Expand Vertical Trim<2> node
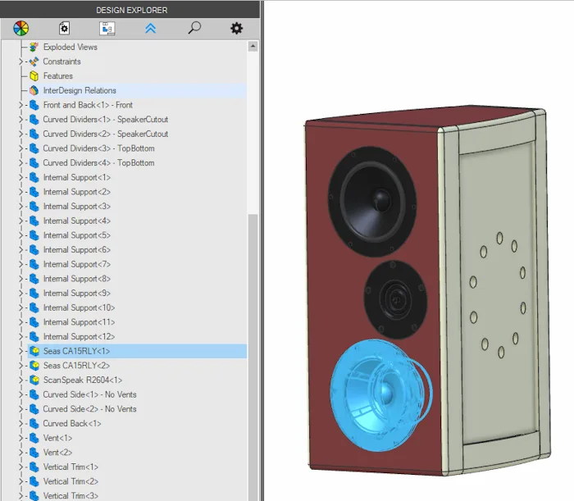Image resolution: width=574 pixels, height=501 pixels. click(20, 481)
